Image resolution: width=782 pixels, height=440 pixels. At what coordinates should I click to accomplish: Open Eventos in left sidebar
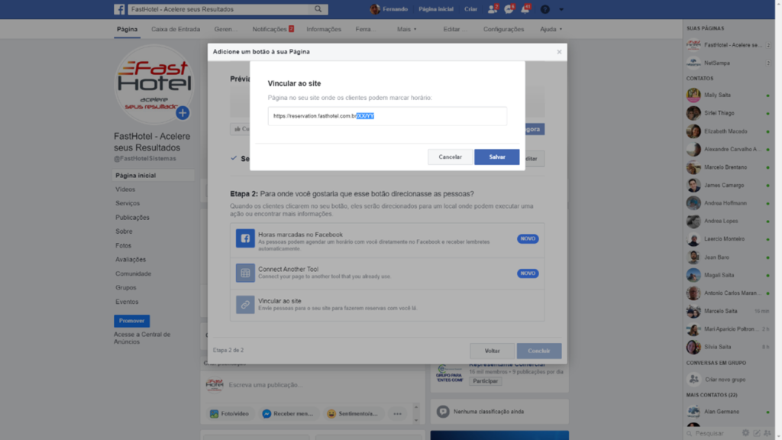[127, 302]
